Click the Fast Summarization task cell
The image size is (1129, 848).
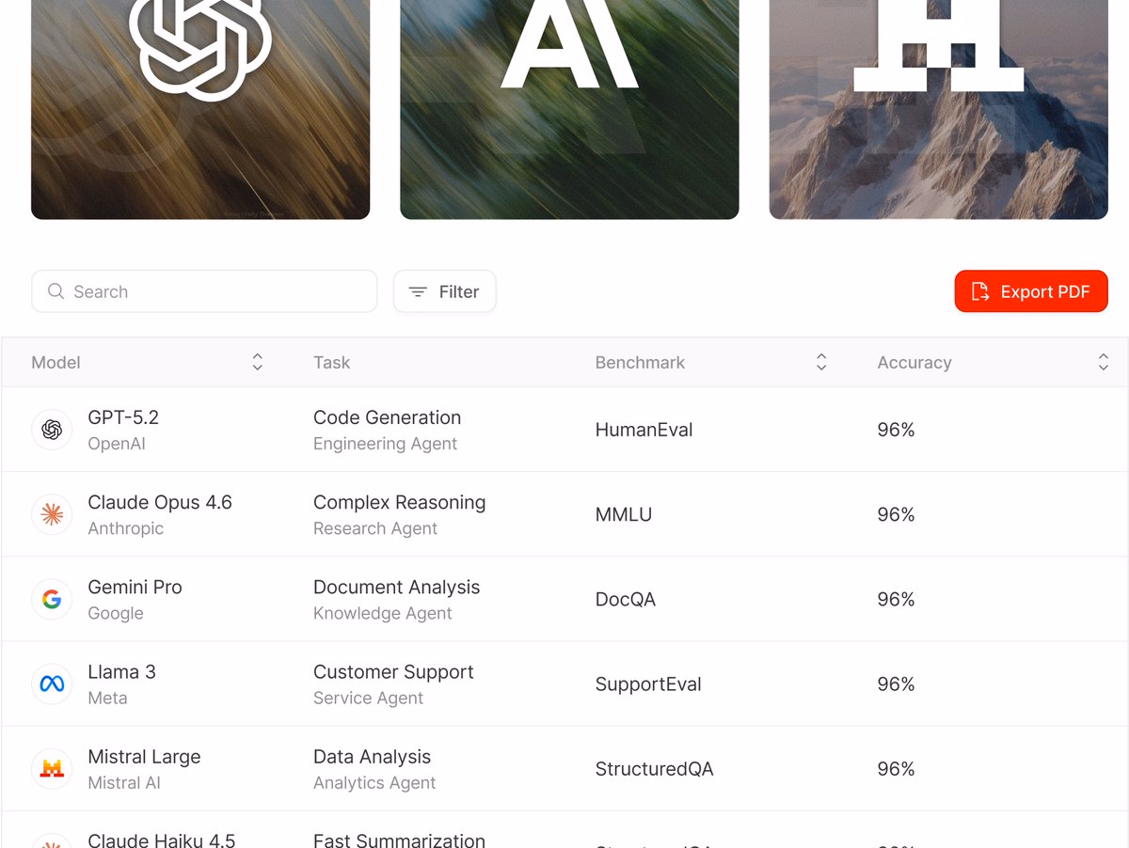coord(399,840)
